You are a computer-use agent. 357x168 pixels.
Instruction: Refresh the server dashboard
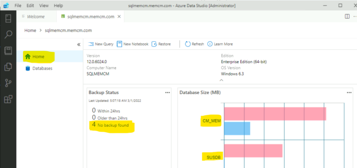point(194,44)
